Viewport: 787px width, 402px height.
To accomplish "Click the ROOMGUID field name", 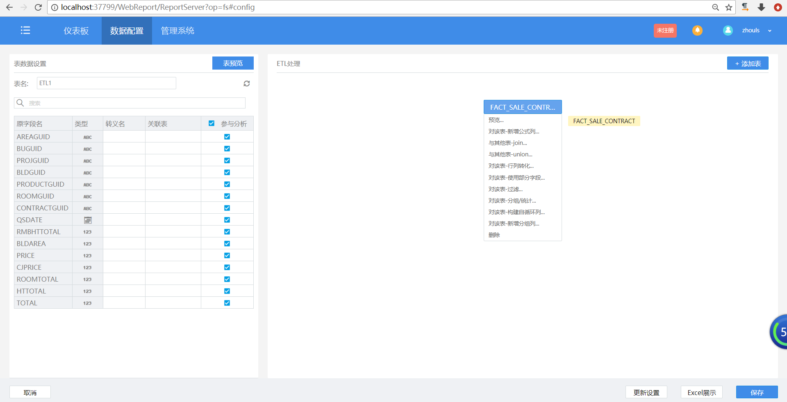I will [x=35, y=196].
